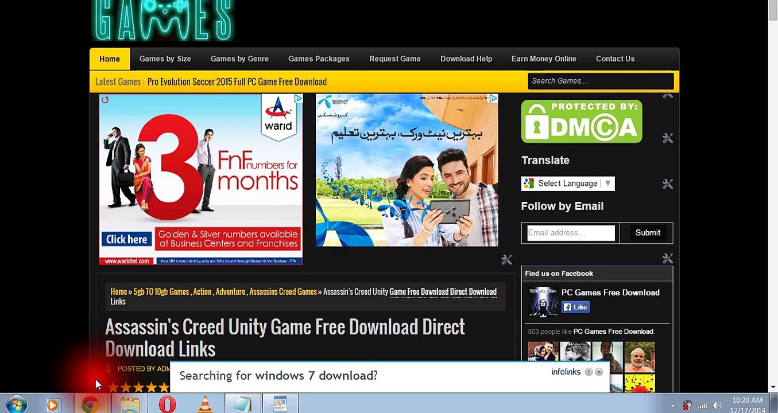The image size is (778, 413).
Task: Open the WordPad document taskbar icon
Action: tap(280, 404)
